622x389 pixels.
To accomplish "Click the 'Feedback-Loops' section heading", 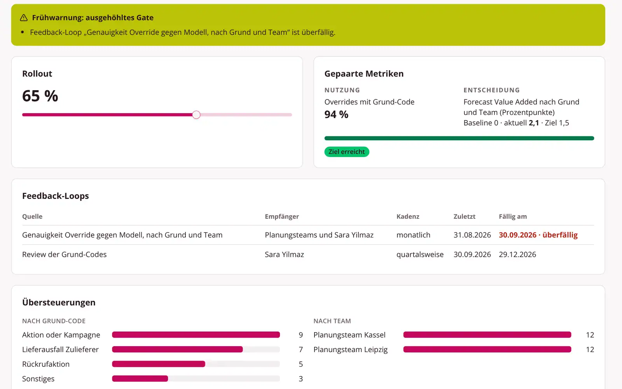I will click(56, 196).
